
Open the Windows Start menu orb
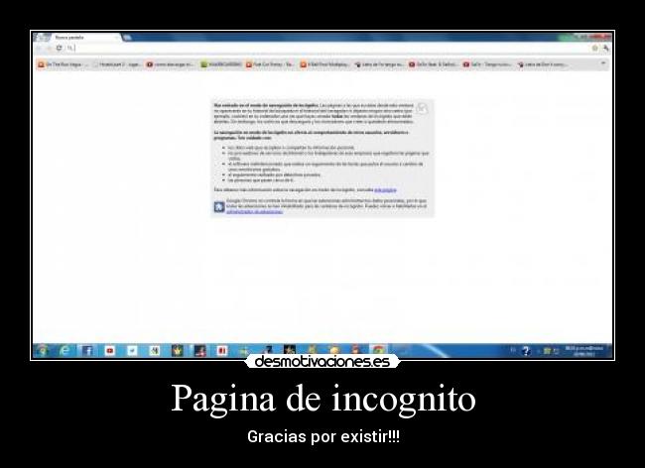[43, 350]
